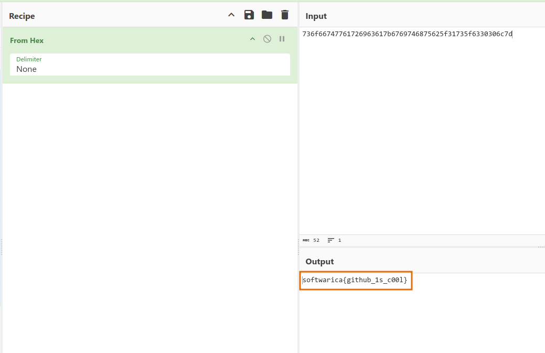Load a recipe via folder icon
This screenshot has width=545, height=353.
[267, 15]
